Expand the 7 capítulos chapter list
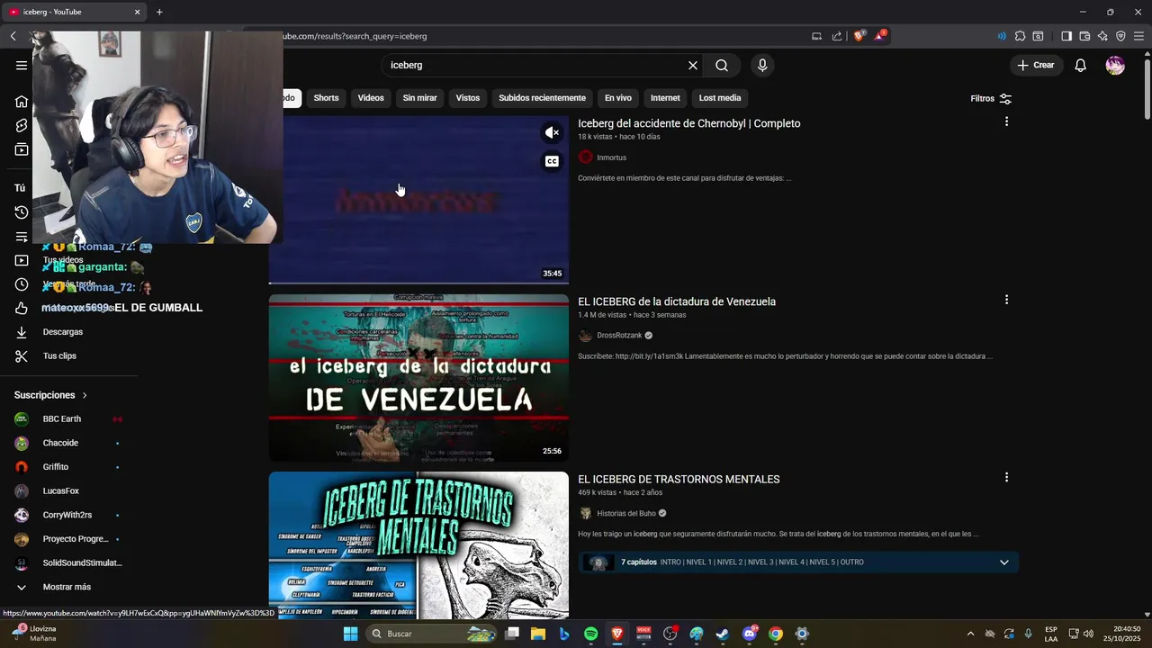Image resolution: width=1152 pixels, height=648 pixels. [x=1004, y=562]
